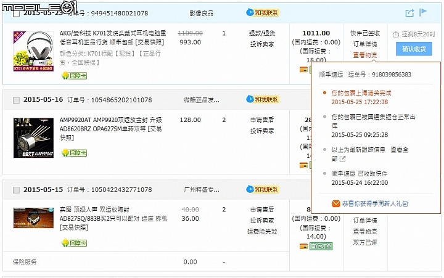
Task: Toggle checkbox for order 2015-05-16
Action: pyautogui.click(x=17, y=100)
